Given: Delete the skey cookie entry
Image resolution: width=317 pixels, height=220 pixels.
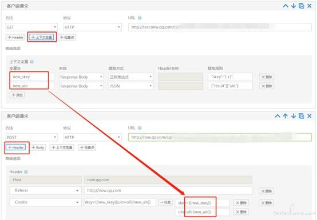Looking at the screenshot, I should [x=241, y=203].
